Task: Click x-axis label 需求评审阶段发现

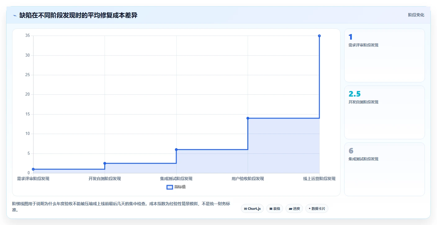Action: [33, 179]
